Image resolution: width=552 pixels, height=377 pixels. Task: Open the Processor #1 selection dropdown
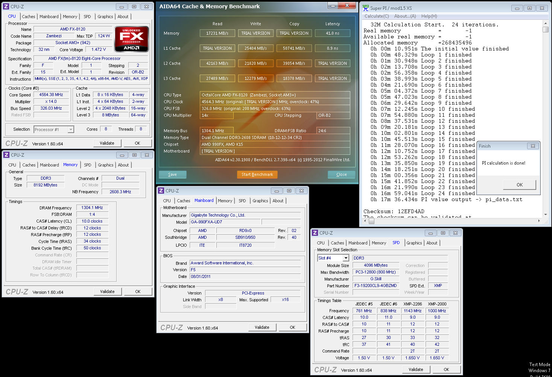[71, 130]
